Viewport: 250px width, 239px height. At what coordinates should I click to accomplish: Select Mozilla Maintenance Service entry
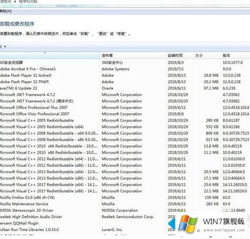(x=24, y=204)
